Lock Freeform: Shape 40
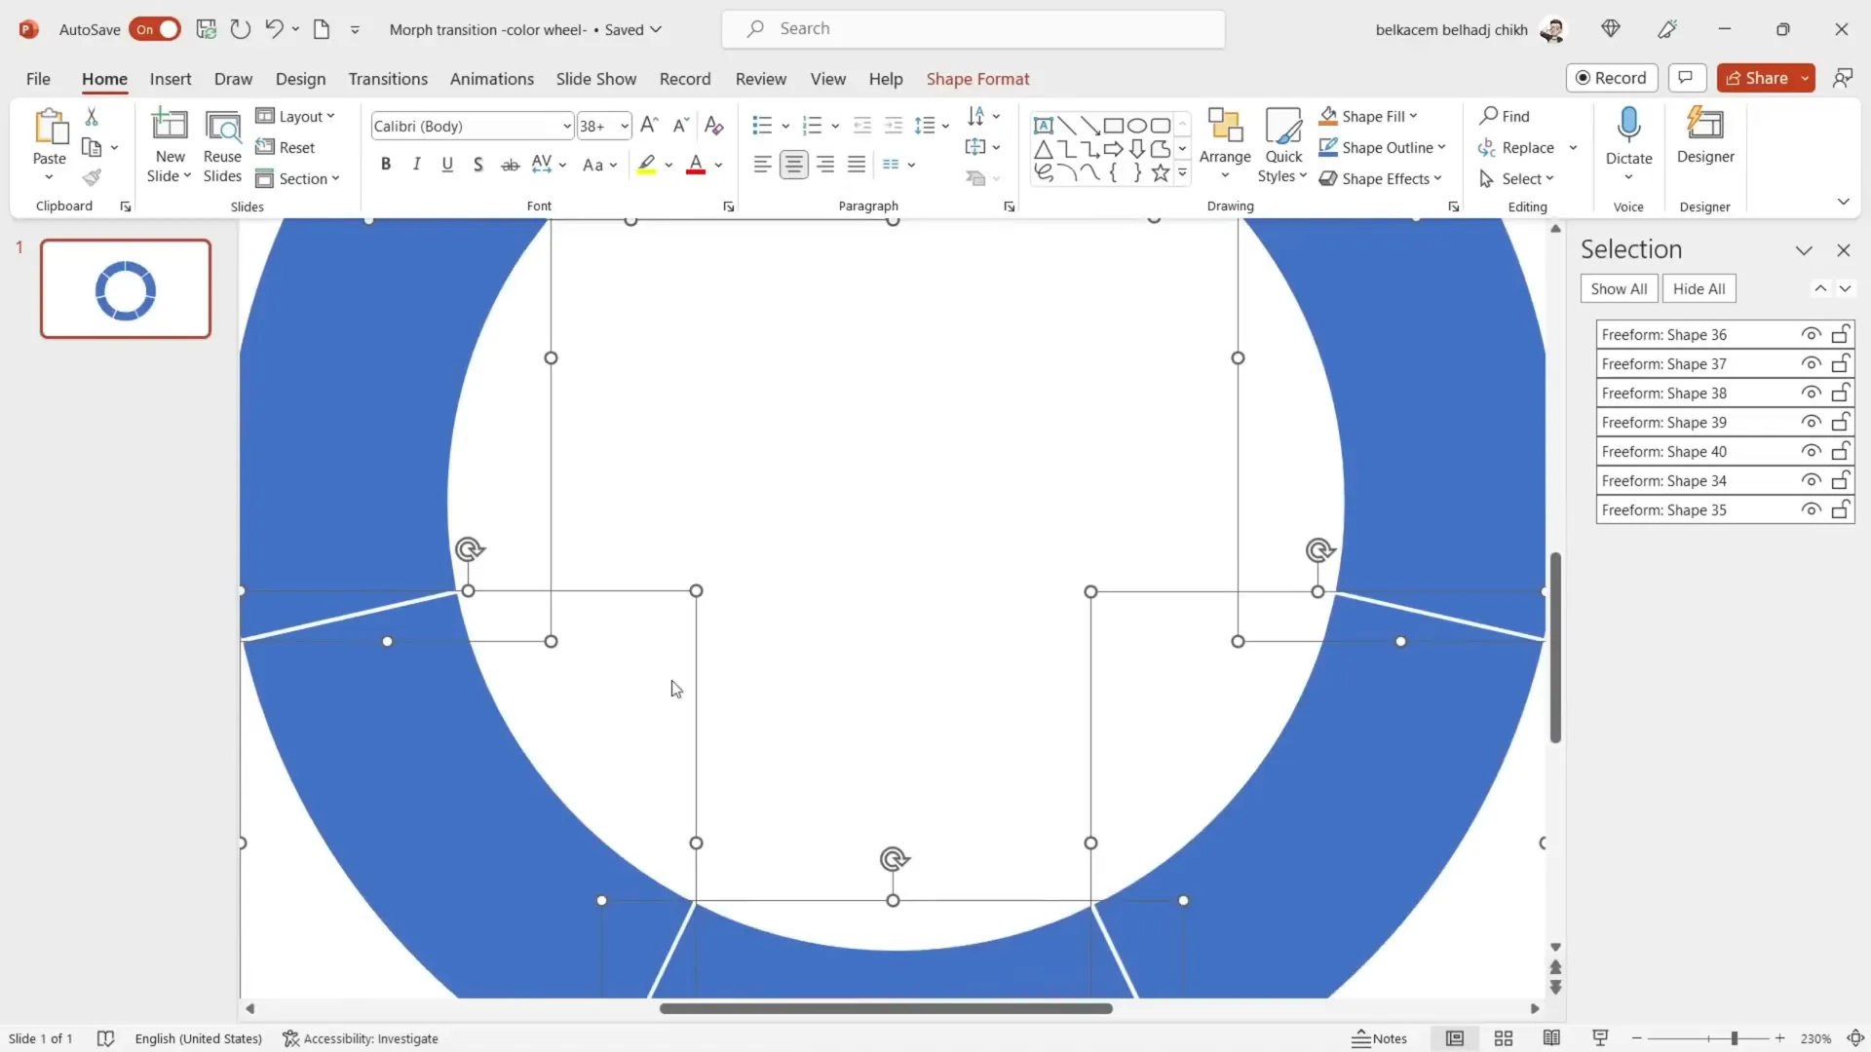The width and height of the screenshot is (1871, 1052). coord(1840,451)
